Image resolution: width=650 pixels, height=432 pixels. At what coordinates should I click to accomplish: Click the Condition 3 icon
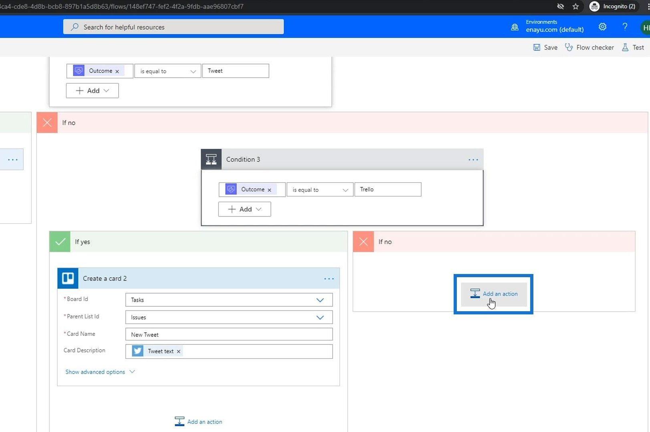pyautogui.click(x=211, y=160)
